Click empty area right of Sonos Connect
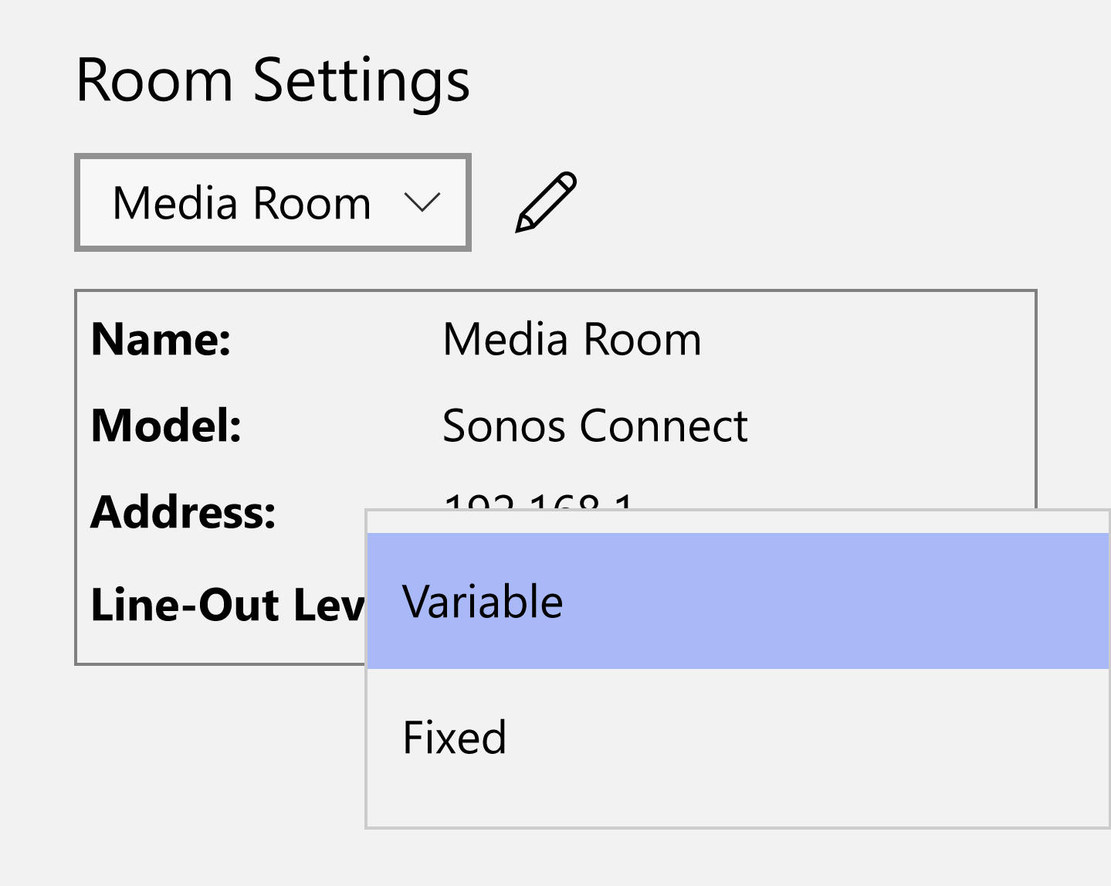Image resolution: width=1111 pixels, height=886 pixels. tap(888, 425)
